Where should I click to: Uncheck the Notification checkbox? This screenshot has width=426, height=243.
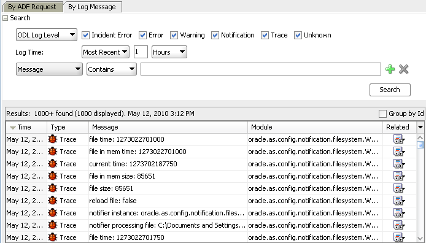pos(215,36)
